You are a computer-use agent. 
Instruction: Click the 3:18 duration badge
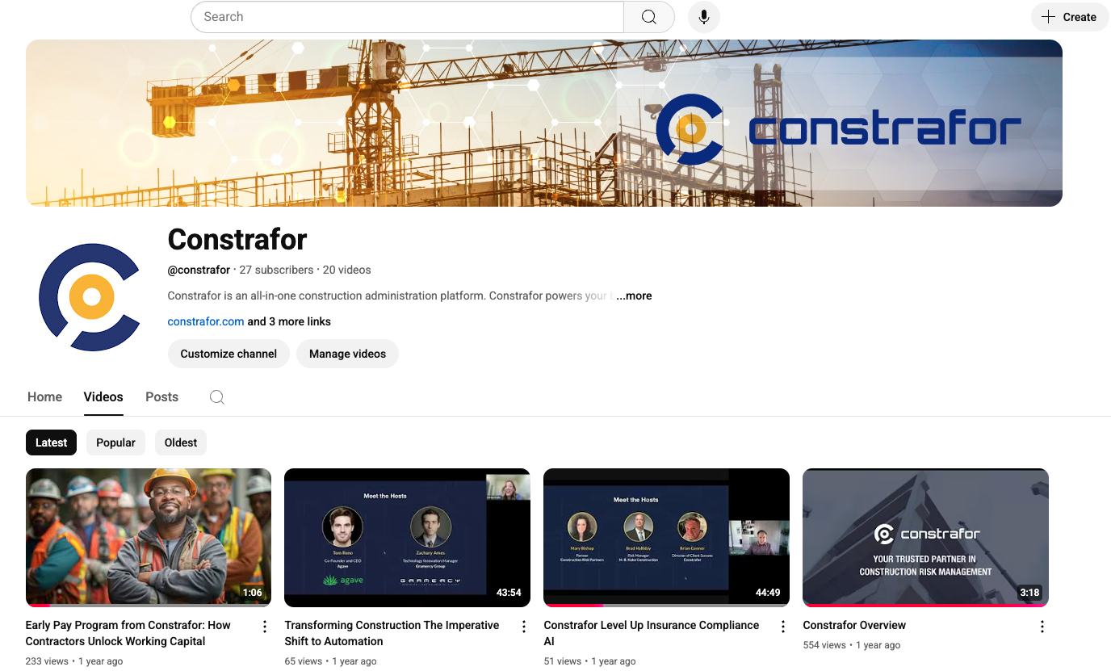(x=1029, y=593)
